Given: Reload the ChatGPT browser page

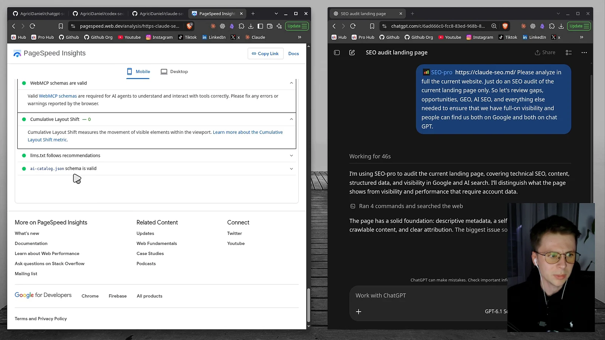Looking at the screenshot, I should pyautogui.click(x=353, y=26).
